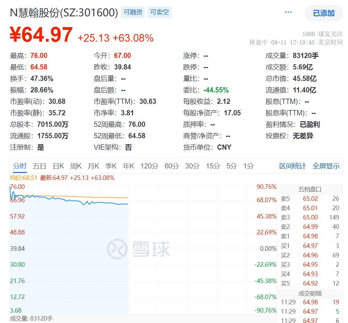348x323 pixels.
Task: Open the three-dot more options menu
Action: [288, 13]
